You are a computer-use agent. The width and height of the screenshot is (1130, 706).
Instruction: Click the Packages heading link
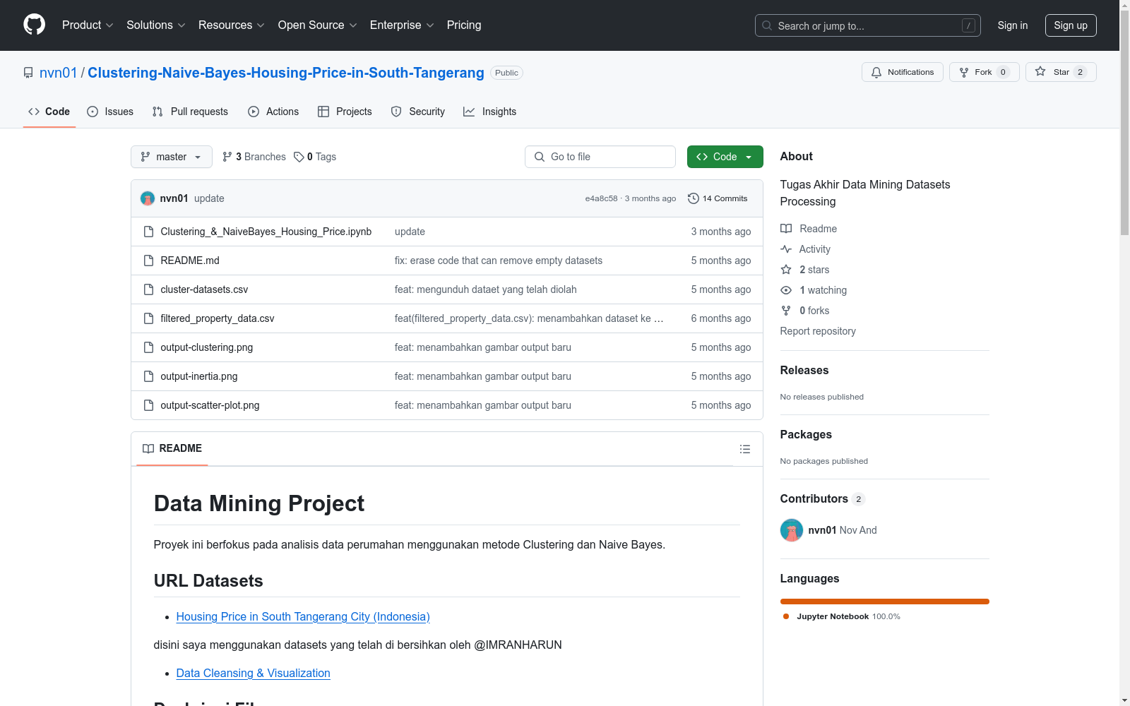806,434
